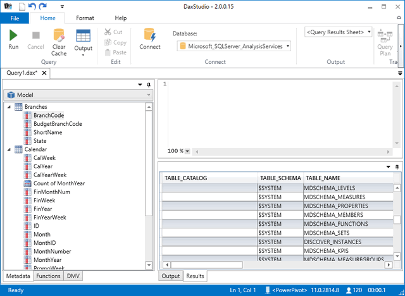Switch to the Functions panel tab
The width and height of the screenshot is (405, 296).
(x=48, y=276)
